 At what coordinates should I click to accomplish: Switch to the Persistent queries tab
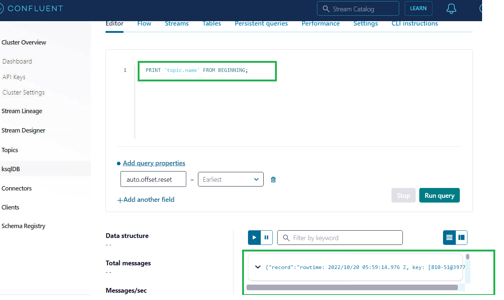point(261,23)
